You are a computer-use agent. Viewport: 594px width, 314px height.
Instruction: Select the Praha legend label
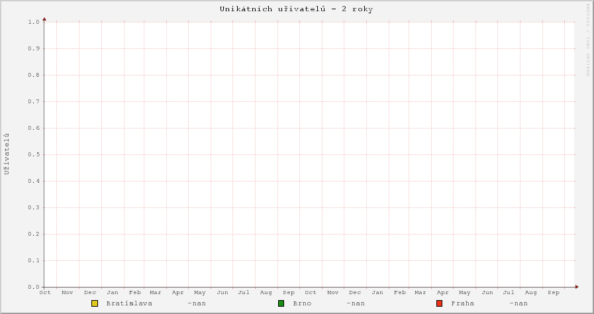pyautogui.click(x=462, y=303)
